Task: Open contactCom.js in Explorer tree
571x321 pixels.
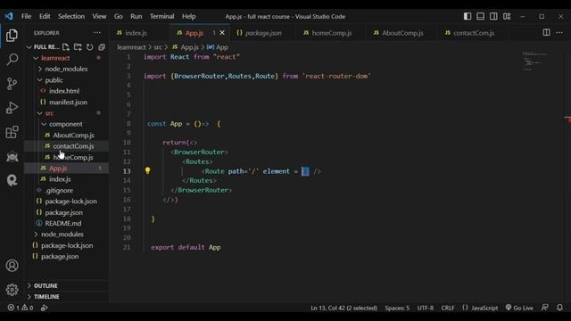Action: [73, 146]
